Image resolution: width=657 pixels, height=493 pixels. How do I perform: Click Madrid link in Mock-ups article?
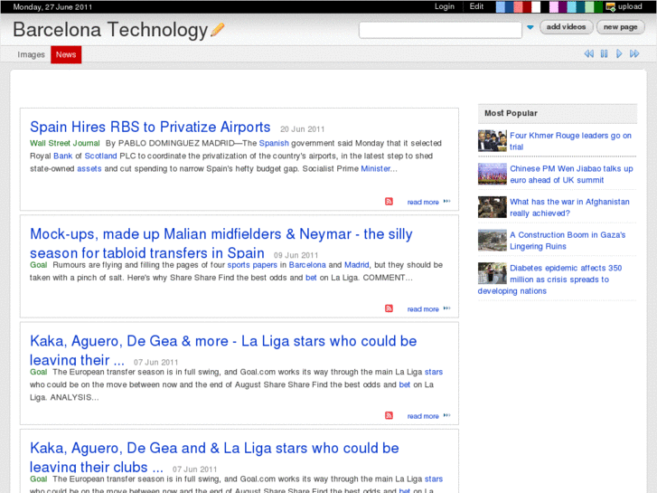pos(357,265)
